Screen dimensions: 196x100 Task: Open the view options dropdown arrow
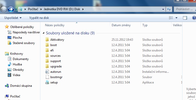point(176,18)
